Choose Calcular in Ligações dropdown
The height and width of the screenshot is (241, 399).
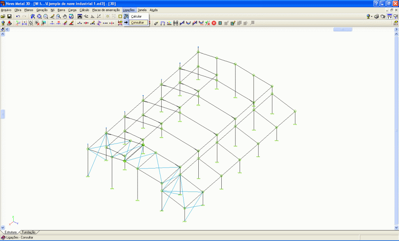tap(136, 16)
